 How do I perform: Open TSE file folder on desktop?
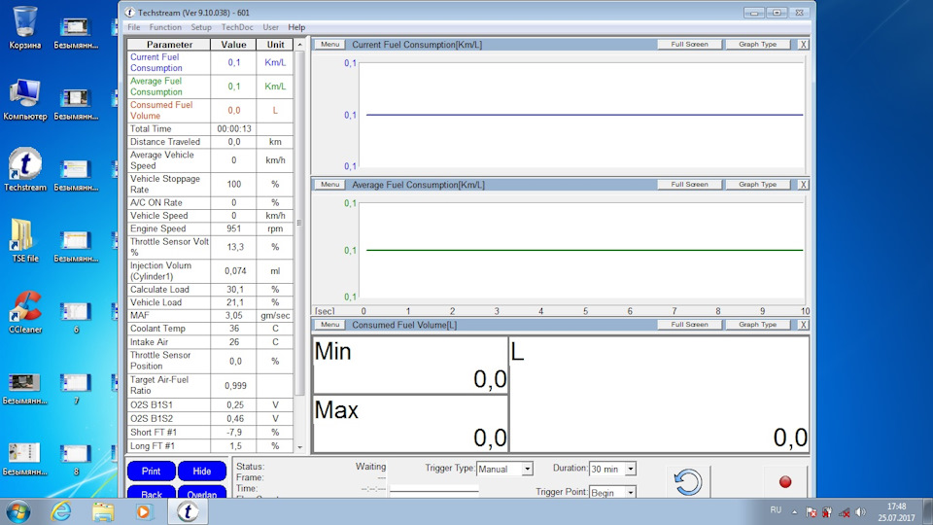tap(25, 240)
